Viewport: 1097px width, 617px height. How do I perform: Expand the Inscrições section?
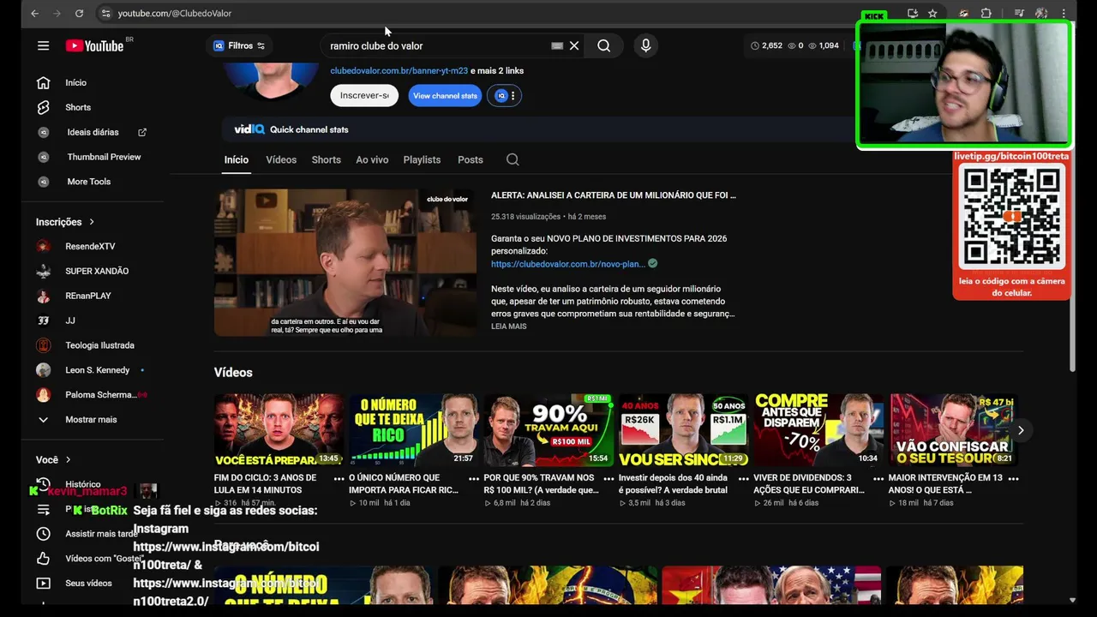[x=65, y=222]
